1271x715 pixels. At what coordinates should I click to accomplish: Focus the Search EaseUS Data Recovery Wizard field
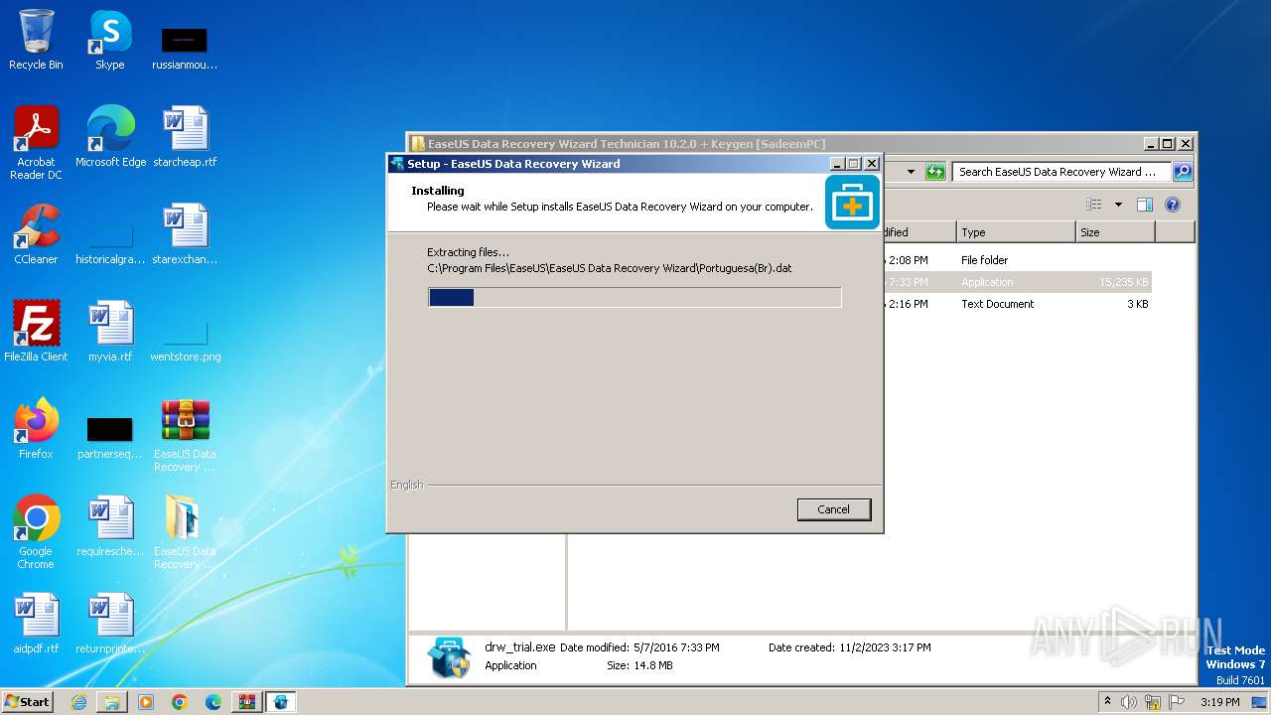tap(1060, 172)
